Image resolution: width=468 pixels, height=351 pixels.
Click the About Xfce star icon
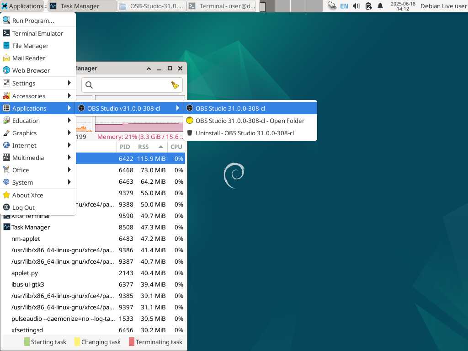(6, 195)
